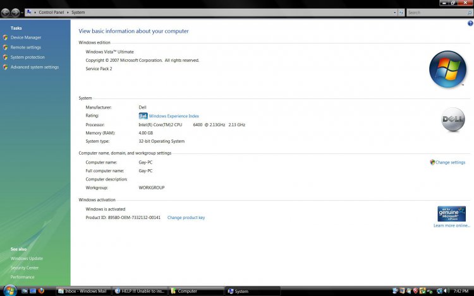Click the address bar Refresh button
Screen dimensions: 474x296
[x=401, y=13]
